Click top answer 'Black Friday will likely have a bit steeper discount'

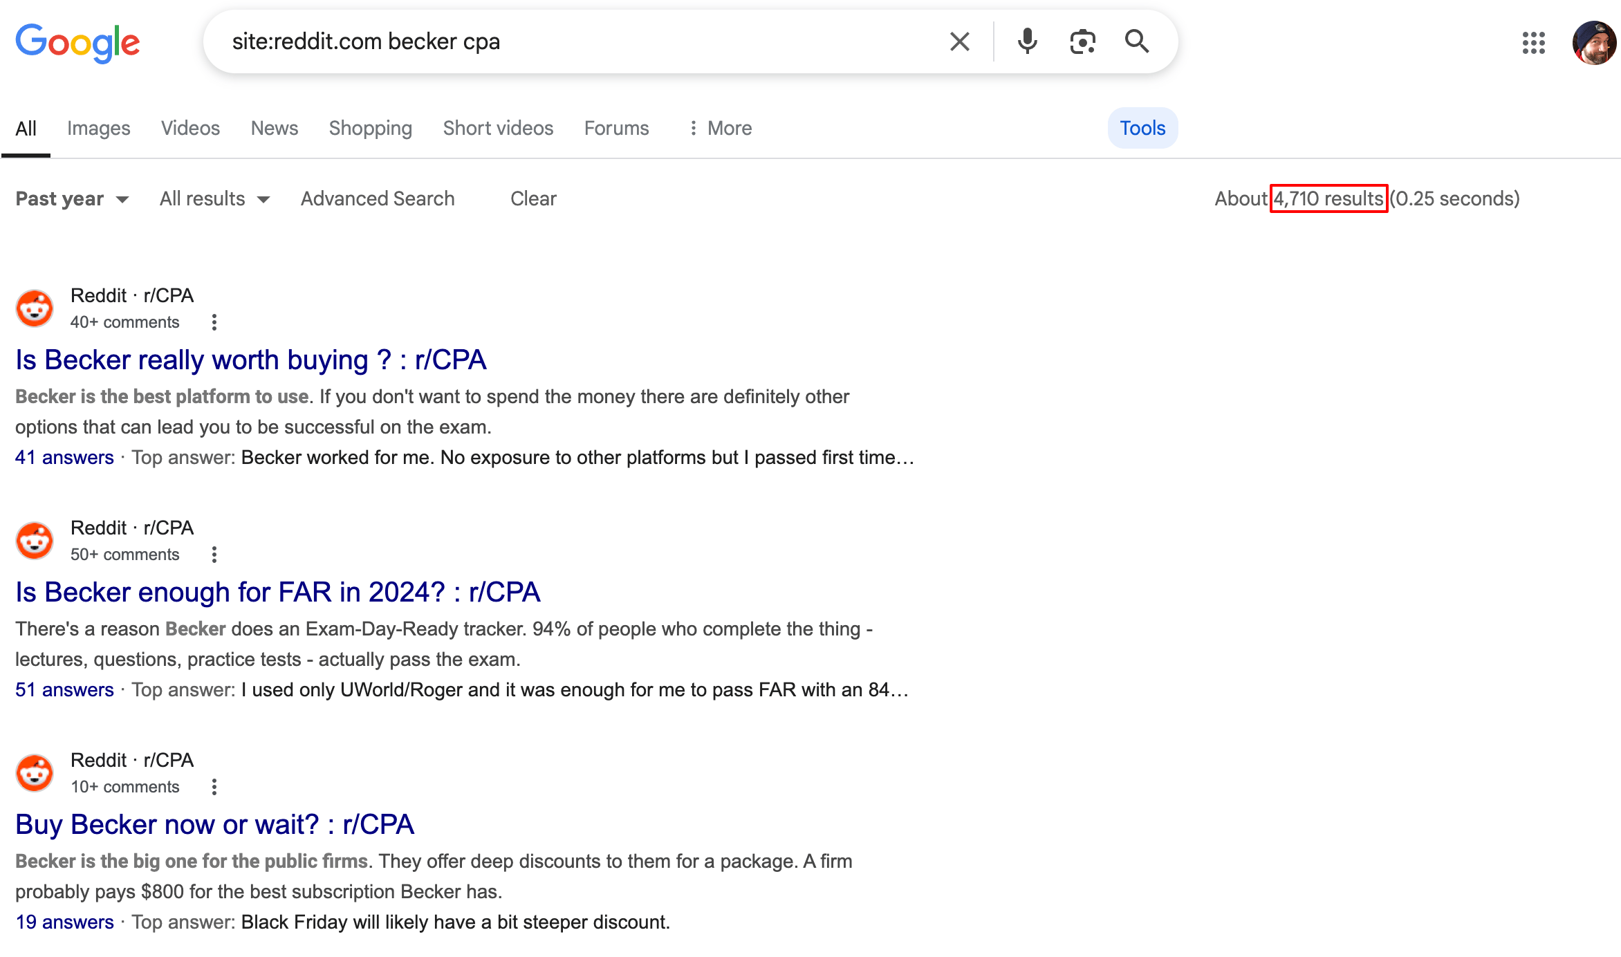coord(455,922)
